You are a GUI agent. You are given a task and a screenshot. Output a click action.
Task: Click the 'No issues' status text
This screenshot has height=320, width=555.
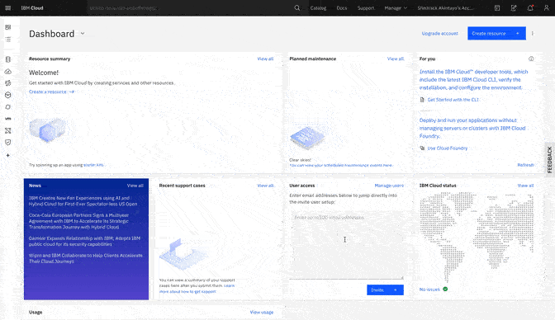point(429,289)
